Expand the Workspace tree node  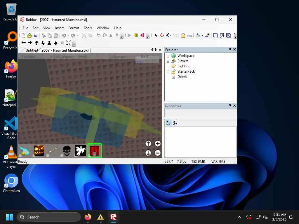click(x=168, y=56)
